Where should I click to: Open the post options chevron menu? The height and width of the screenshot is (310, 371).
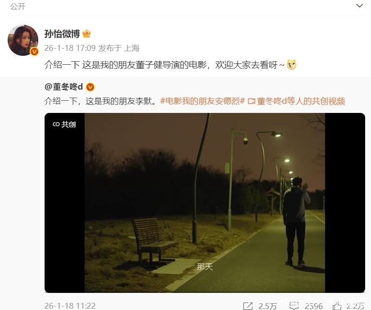pyautogui.click(x=359, y=6)
